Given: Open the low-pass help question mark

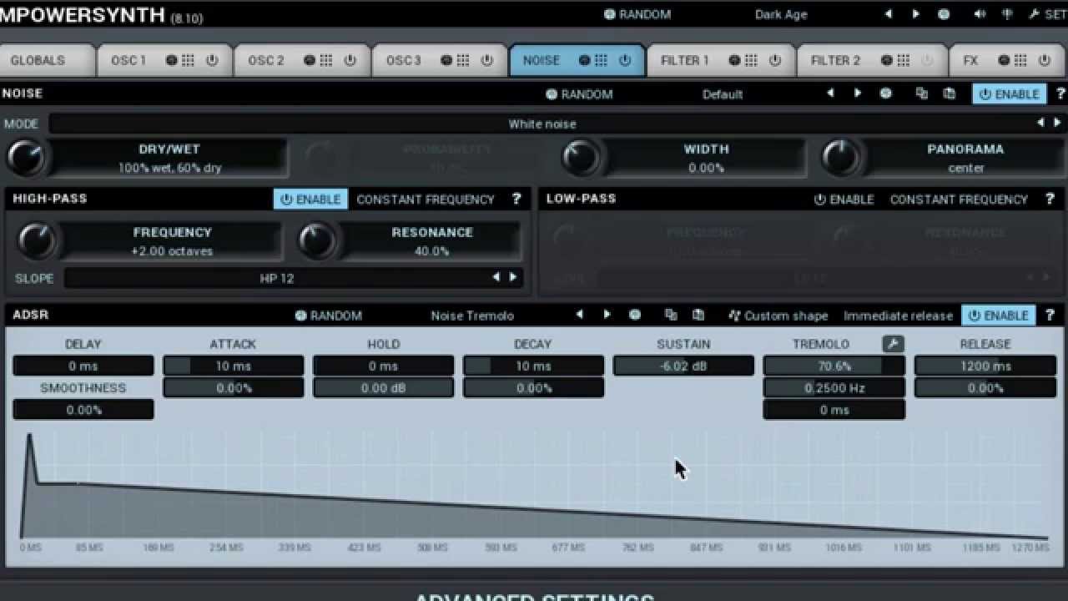Looking at the screenshot, I should point(1050,199).
